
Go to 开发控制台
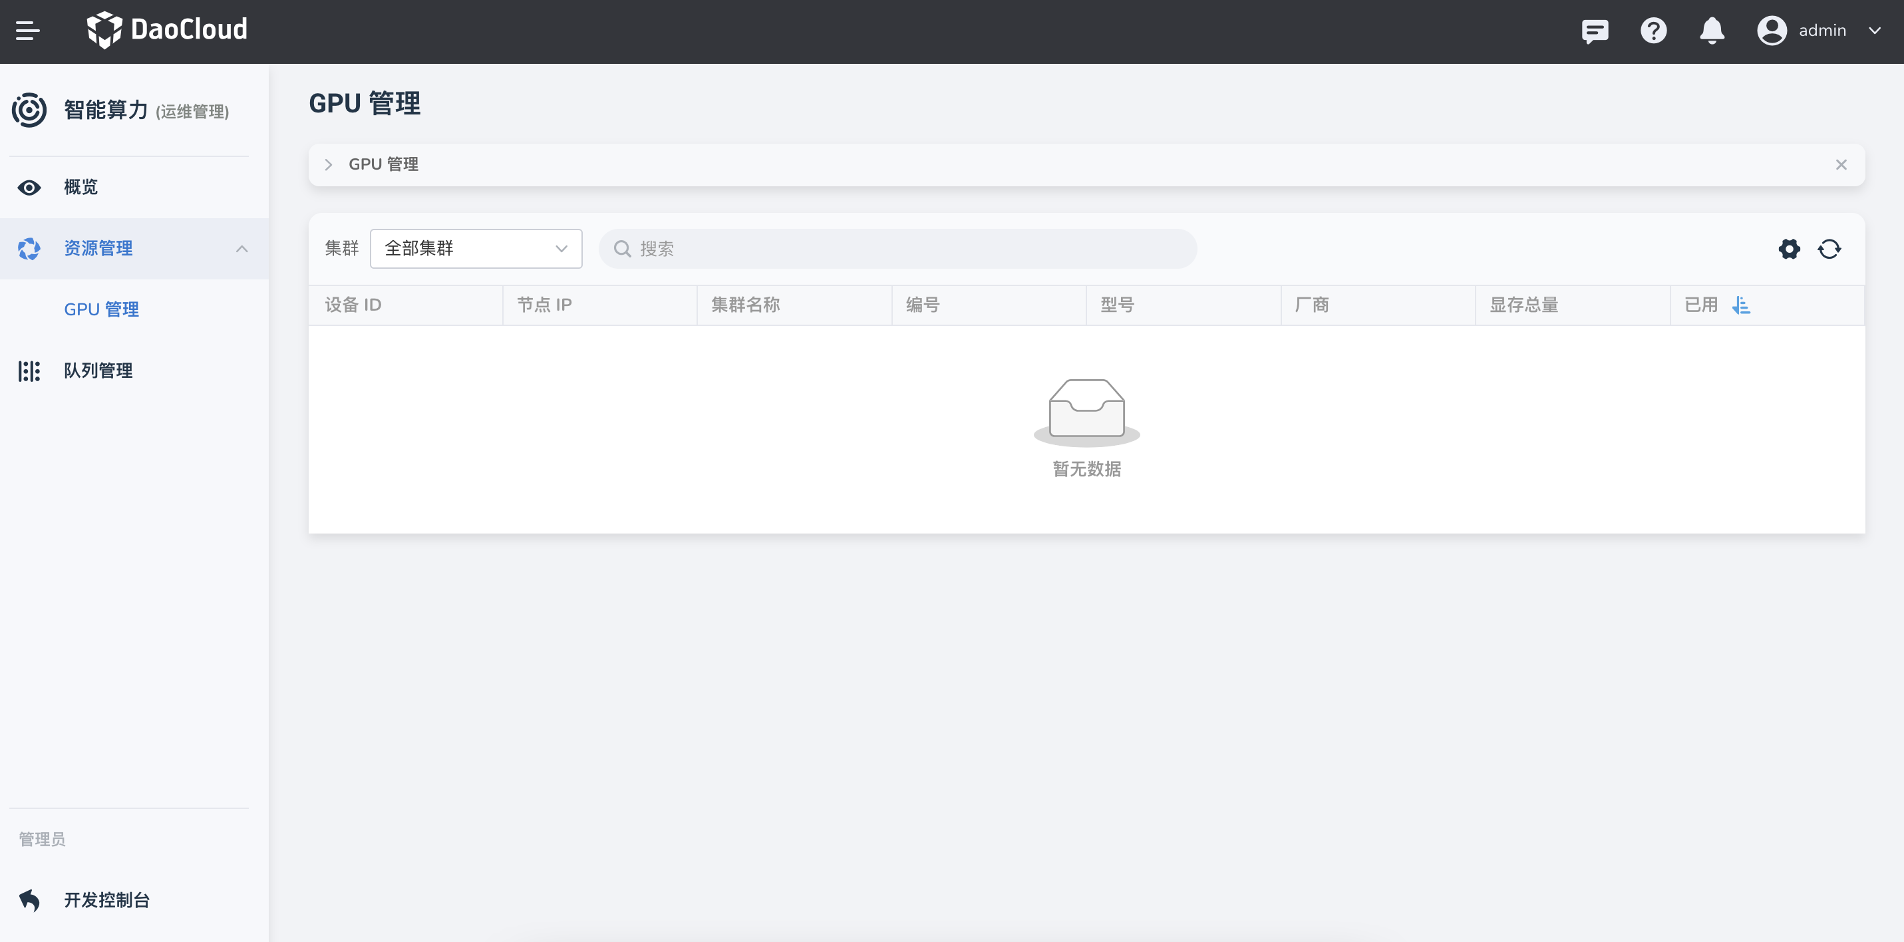[106, 901]
